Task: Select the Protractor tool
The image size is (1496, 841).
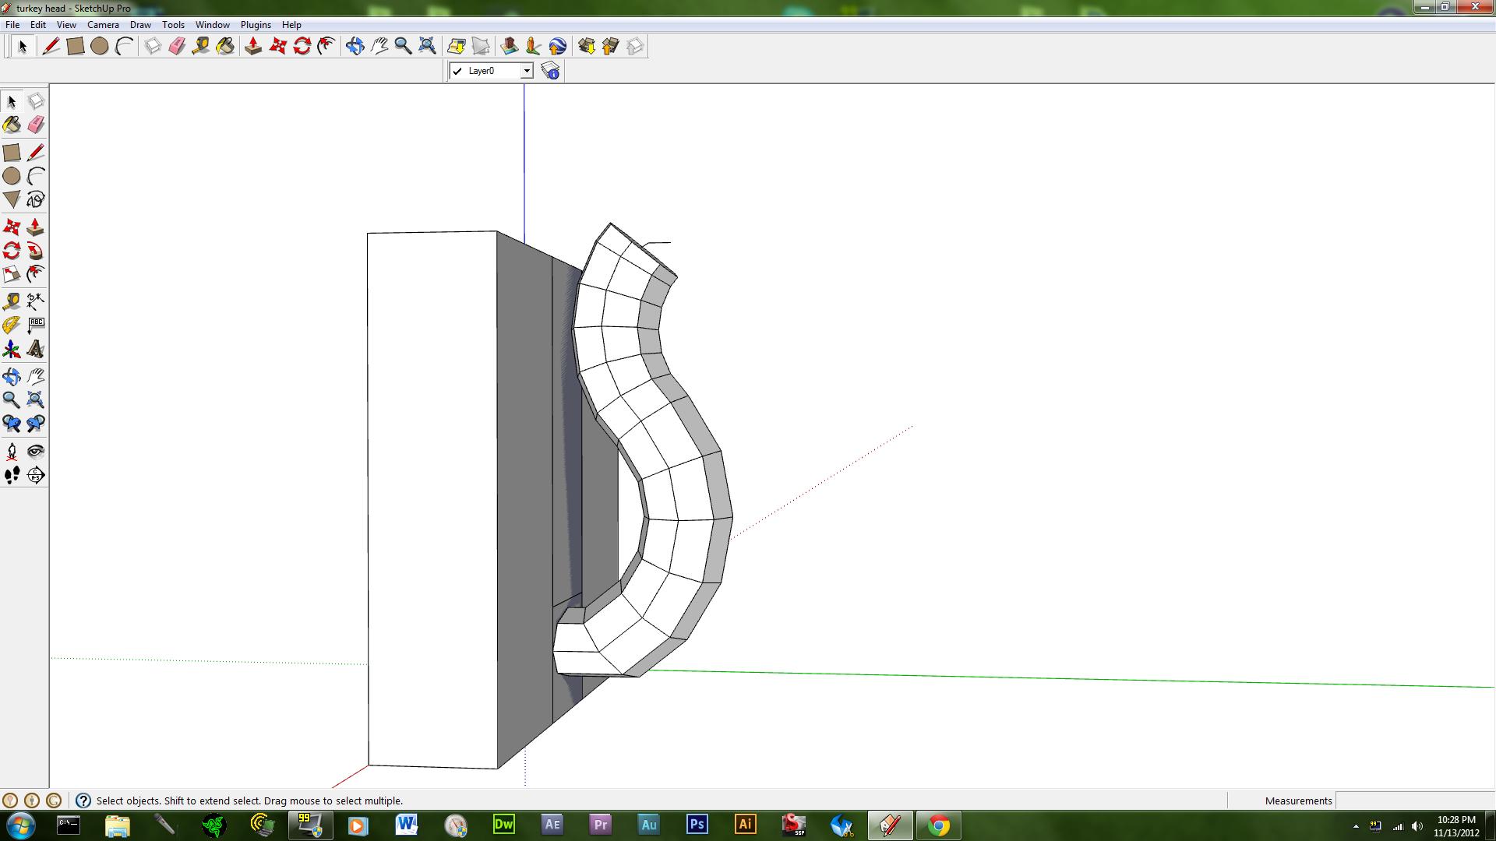Action: (x=12, y=325)
